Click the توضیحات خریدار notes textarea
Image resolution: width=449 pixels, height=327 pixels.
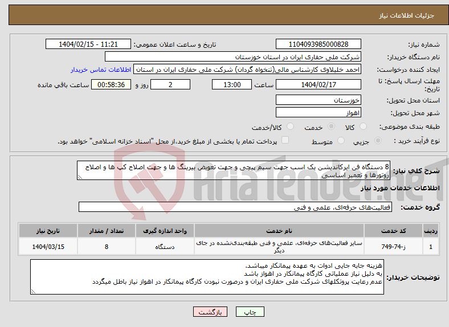[207, 277]
